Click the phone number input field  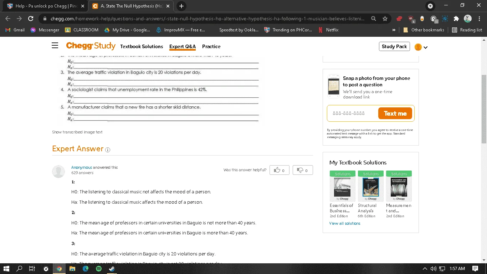click(x=353, y=113)
